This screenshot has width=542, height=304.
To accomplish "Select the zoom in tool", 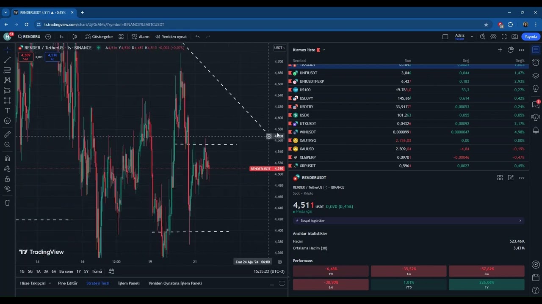I will [x=7, y=145].
